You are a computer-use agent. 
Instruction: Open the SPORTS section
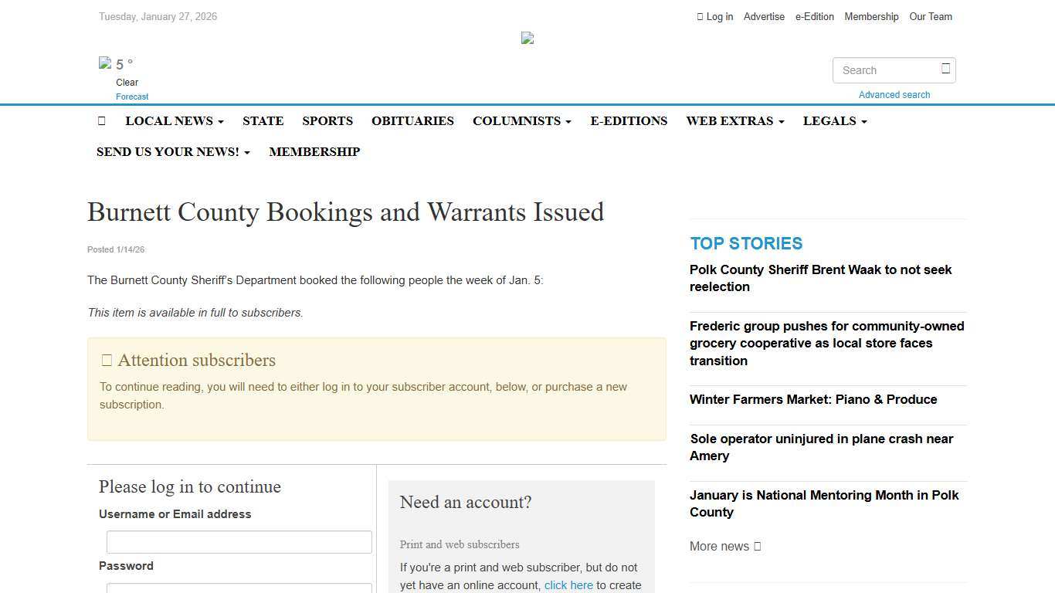(327, 121)
